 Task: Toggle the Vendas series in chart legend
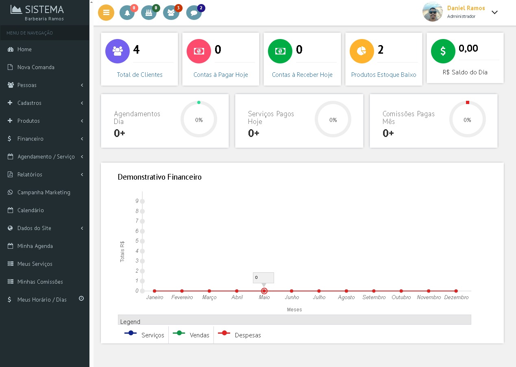click(x=191, y=335)
